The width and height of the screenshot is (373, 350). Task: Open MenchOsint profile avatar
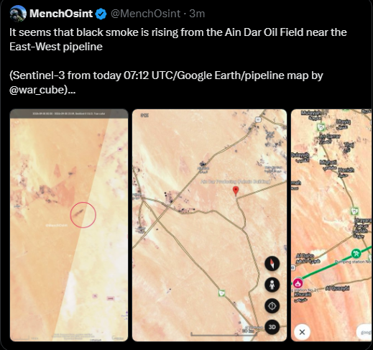(18, 14)
